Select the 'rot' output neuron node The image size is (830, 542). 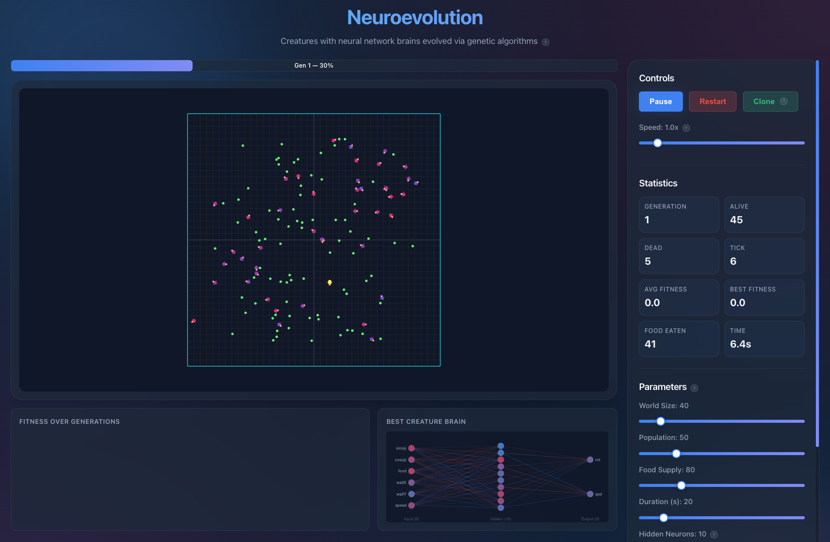(590, 460)
